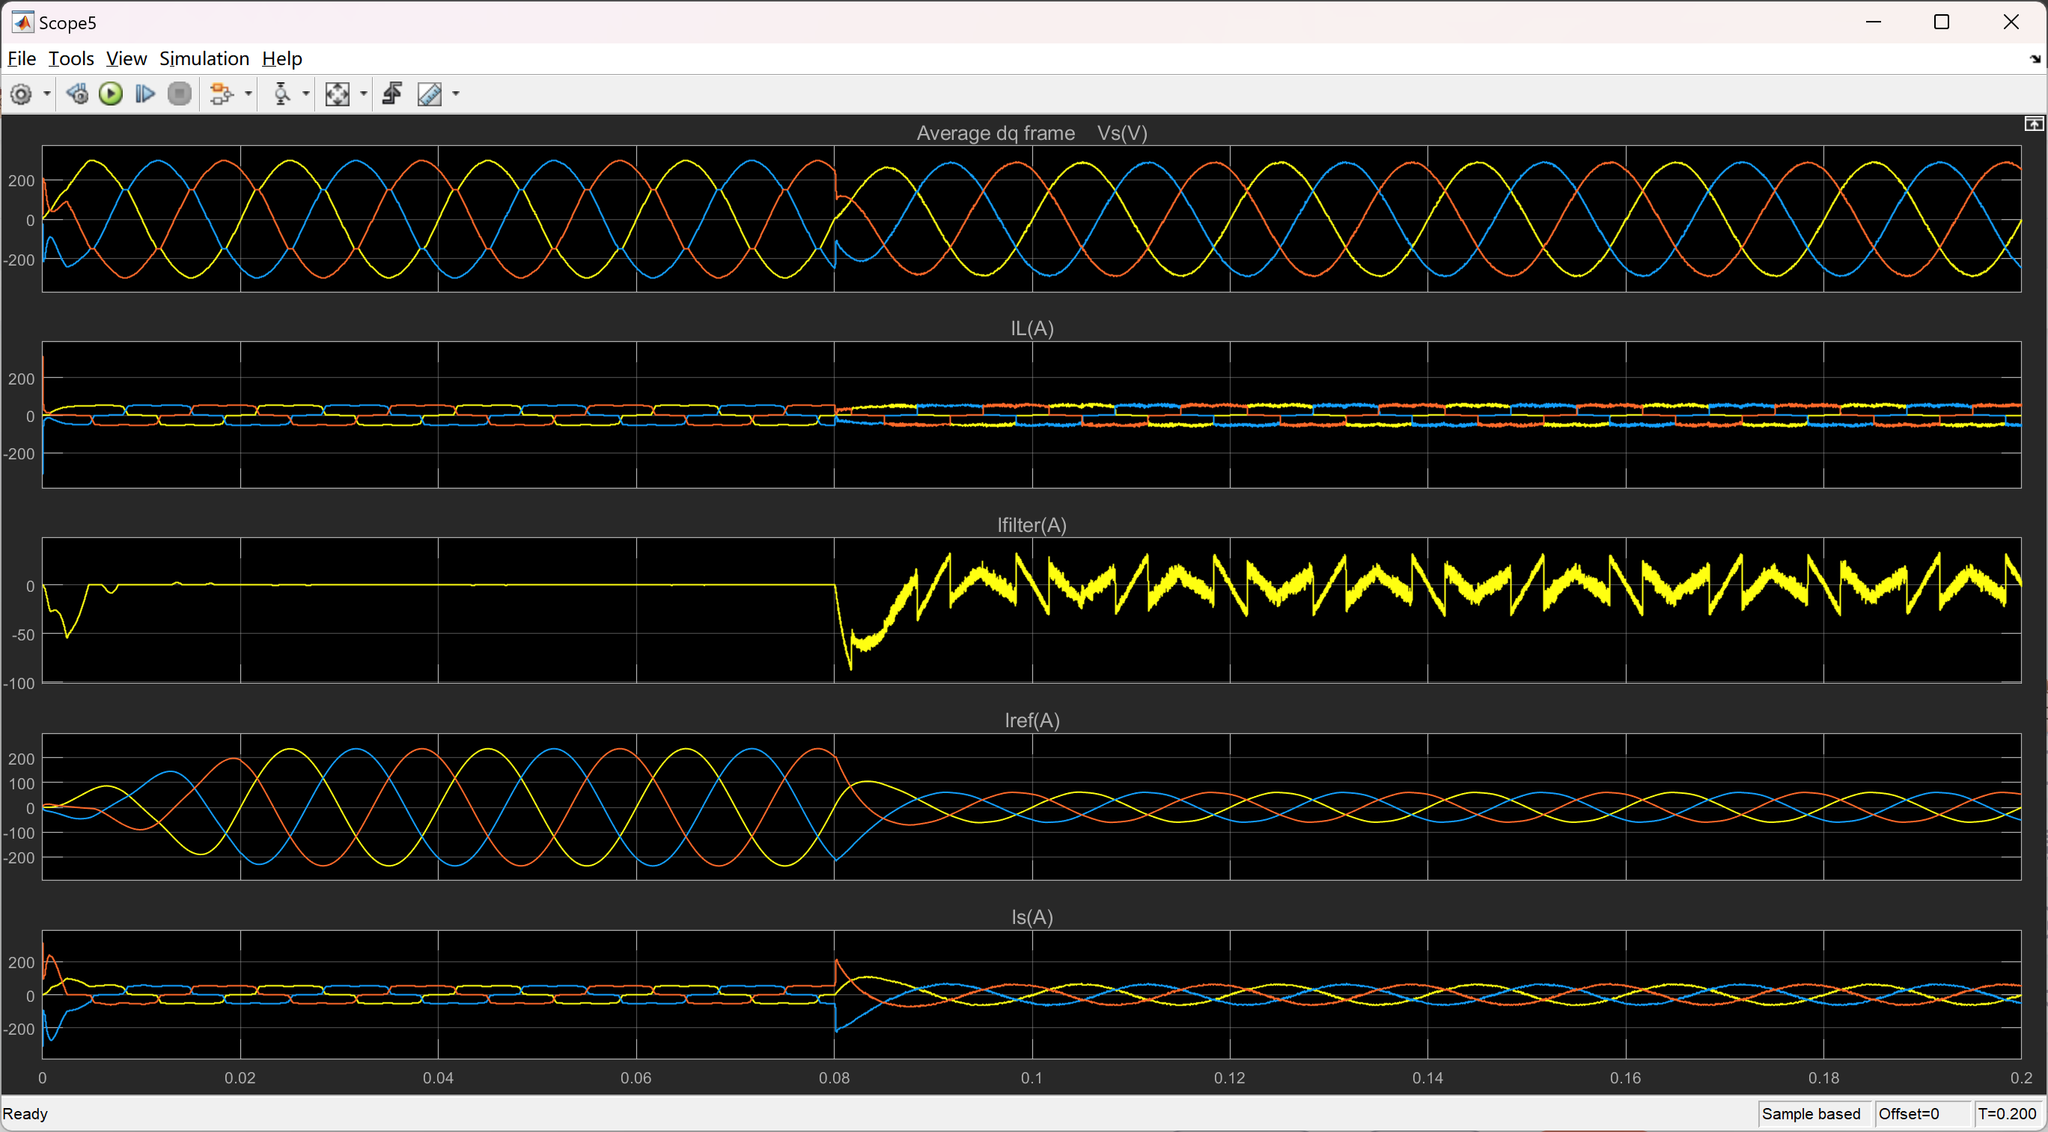2048x1132 pixels.
Task: Expand the zoom tool dropdown arrow
Action: point(306,94)
